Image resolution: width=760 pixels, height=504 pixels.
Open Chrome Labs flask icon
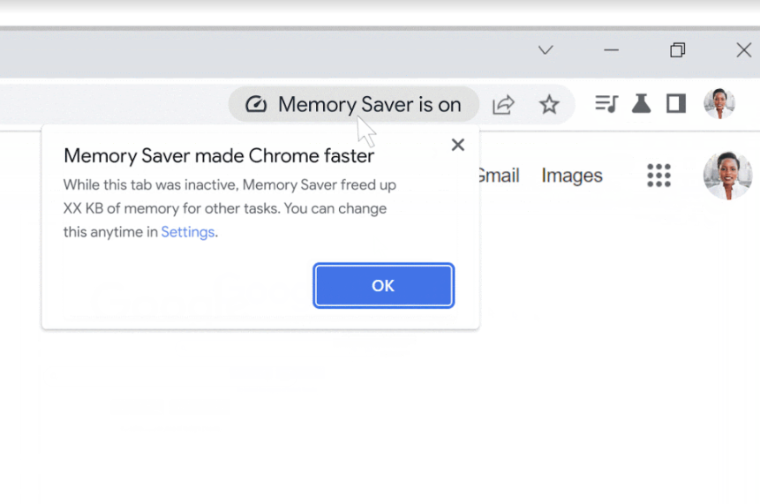641,104
